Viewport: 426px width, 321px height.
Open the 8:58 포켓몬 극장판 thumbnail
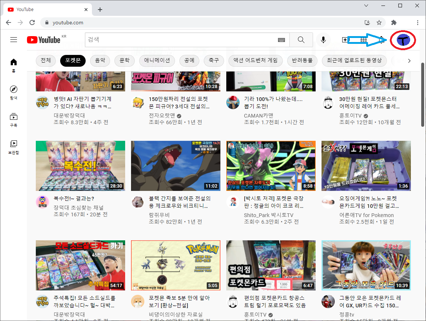point(271,166)
